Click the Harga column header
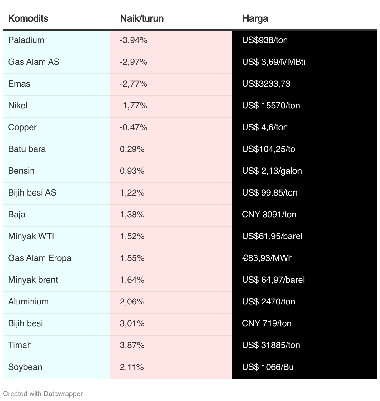 [255, 18]
